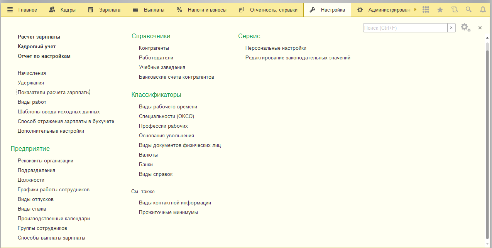Open the sections grid menu icon
Screen dimensions: 492x248
click(426, 10)
